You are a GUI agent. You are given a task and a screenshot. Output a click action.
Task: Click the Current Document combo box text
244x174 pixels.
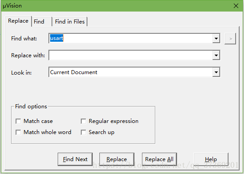pyautogui.click(x=74, y=72)
